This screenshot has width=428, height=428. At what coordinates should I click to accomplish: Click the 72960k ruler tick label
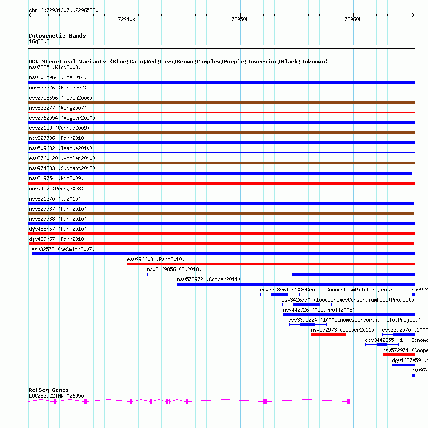(353, 19)
